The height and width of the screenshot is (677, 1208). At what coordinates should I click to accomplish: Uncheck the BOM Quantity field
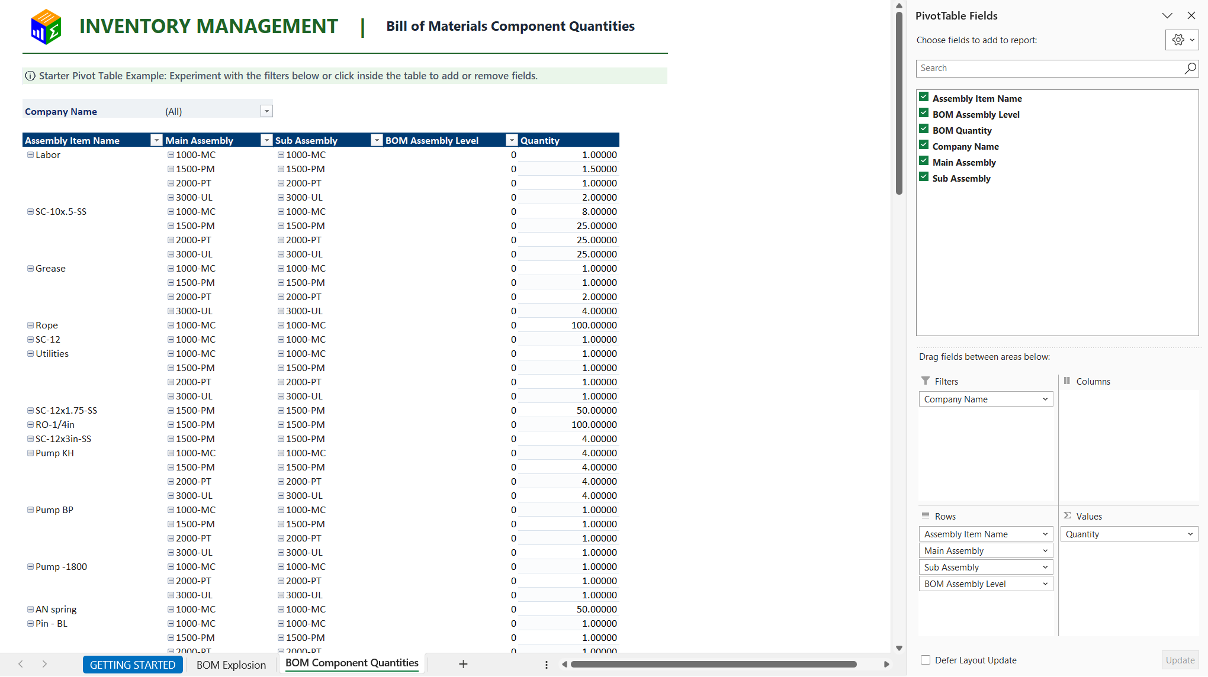[x=924, y=130]
